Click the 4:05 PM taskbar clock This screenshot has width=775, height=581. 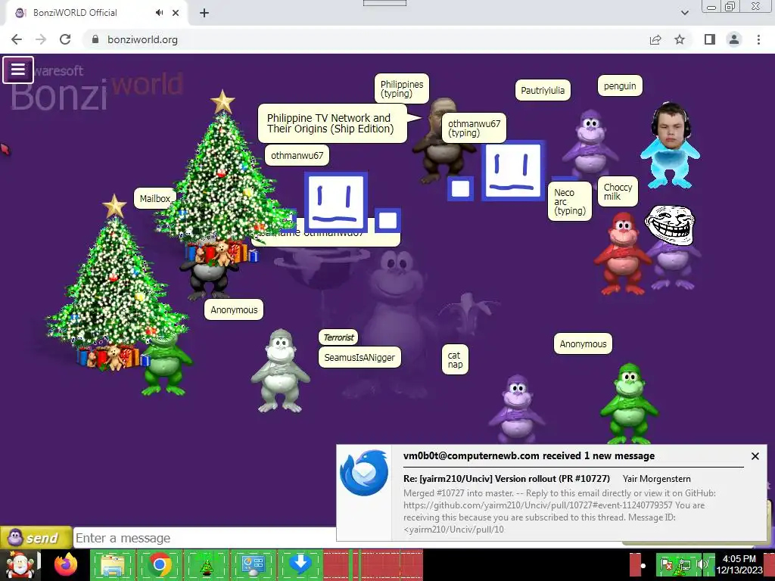click(x=739, y=564)
